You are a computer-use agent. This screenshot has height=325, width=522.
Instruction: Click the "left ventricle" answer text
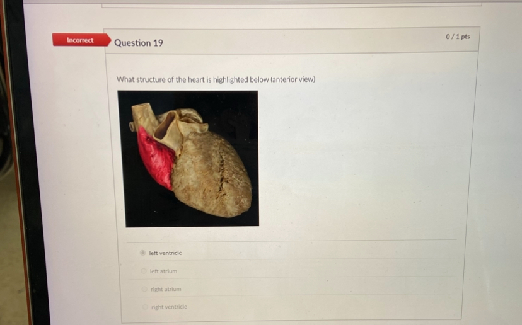click(165, 253)
